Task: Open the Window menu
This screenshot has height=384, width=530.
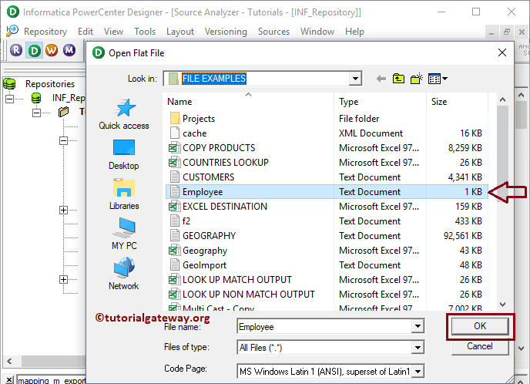Action: coord(317,32)
